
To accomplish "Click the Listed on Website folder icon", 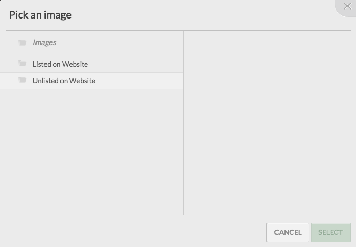I will pos(22,64).
